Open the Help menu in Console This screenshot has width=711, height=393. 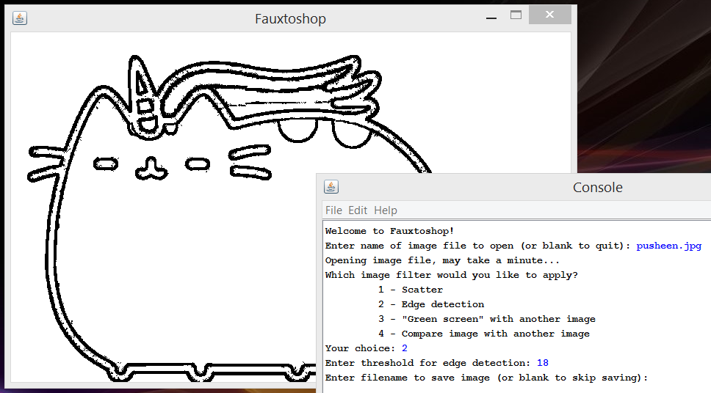(386, 210)
